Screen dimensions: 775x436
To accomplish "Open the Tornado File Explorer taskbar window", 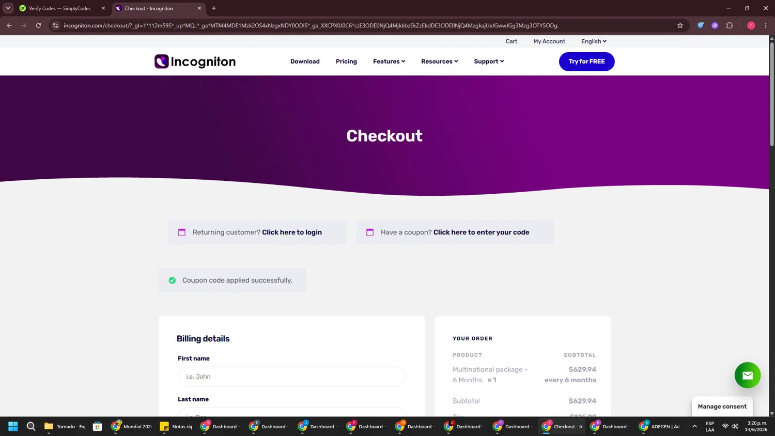I will coord(65,426).
